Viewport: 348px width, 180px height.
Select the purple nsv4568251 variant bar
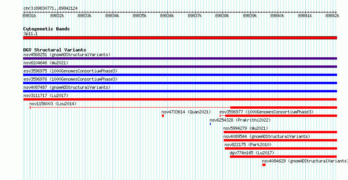[x=180, y=58]
